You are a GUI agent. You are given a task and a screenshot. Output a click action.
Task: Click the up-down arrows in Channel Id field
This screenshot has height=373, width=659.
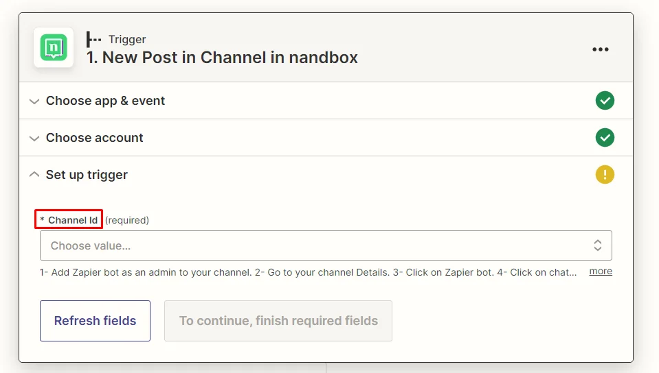pyautogui.click(x=598, y=245)
